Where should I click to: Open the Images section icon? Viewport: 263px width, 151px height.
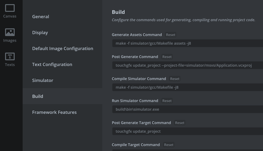10,32
